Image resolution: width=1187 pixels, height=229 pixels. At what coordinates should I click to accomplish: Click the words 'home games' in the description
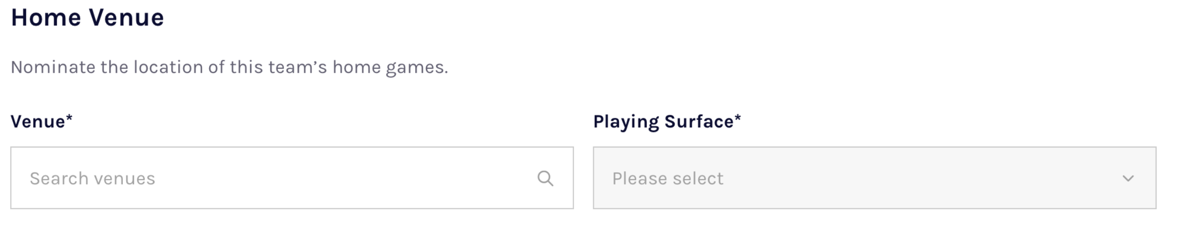(x=389, y=67)
